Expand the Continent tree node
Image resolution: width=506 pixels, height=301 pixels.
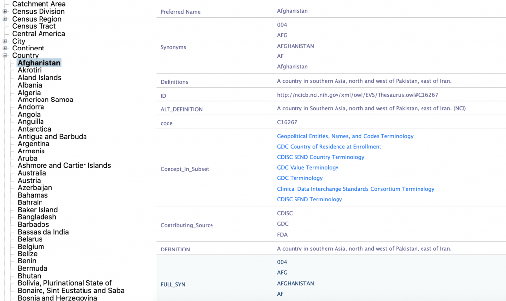pos(5,48)
